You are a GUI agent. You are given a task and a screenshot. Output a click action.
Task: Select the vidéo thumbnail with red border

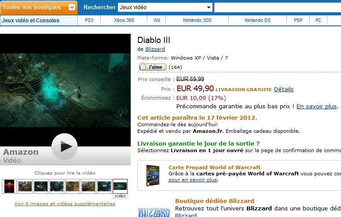coord(120,186)
